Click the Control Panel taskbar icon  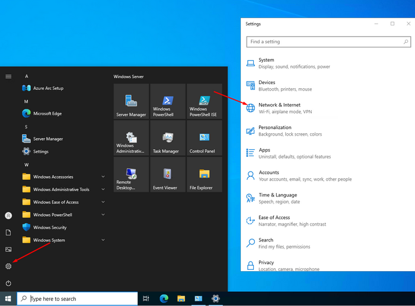tap(199, 298)
